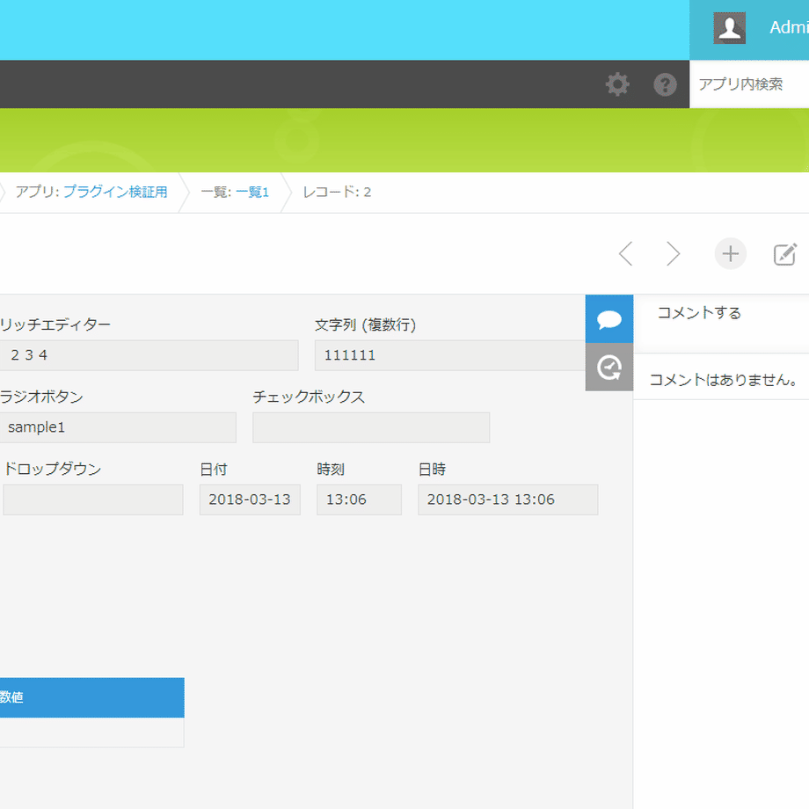Open the 一覧1 view link
This screenshot has height=809, width=809.
click(x=252, y=192)
